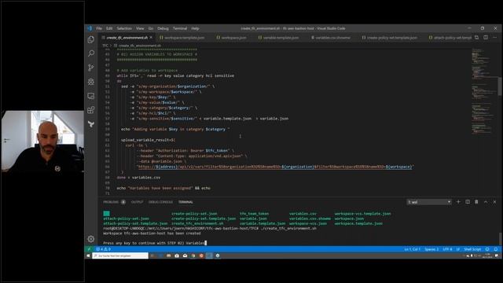Click the editor vertical scrollbar
The width and height of the screenshot is (503, 283).
coord(500,86)
